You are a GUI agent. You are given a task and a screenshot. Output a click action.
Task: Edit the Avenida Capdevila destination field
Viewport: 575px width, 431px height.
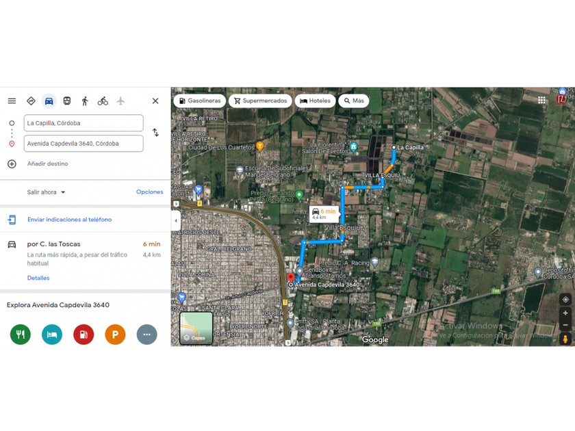(x=84, y=144)
